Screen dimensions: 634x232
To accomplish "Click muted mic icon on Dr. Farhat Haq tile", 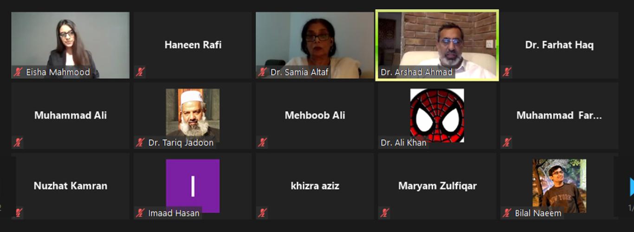I will coord(507,72).
